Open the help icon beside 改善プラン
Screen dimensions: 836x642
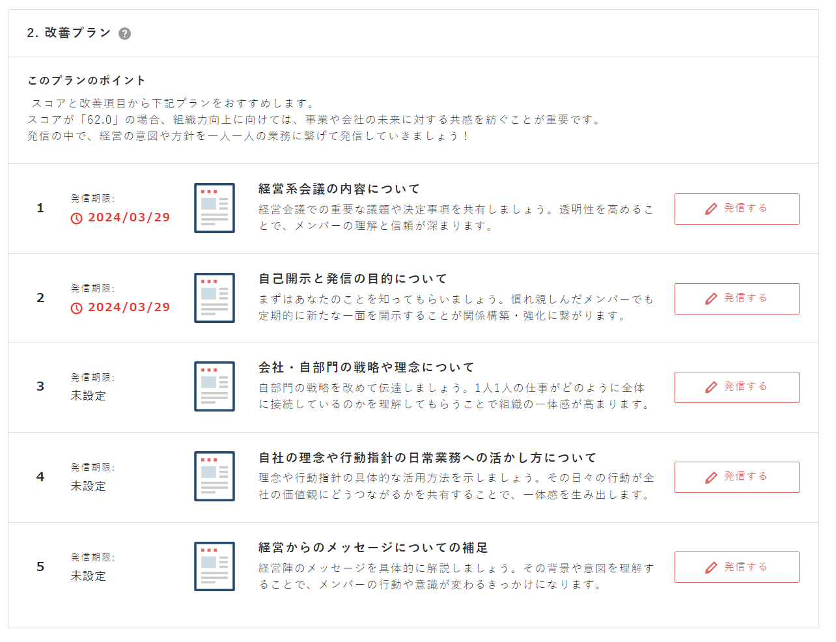pyautogui.click(x=125, y=34)
